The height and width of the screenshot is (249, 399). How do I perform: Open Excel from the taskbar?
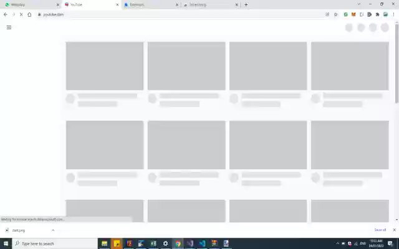[153, 243]
